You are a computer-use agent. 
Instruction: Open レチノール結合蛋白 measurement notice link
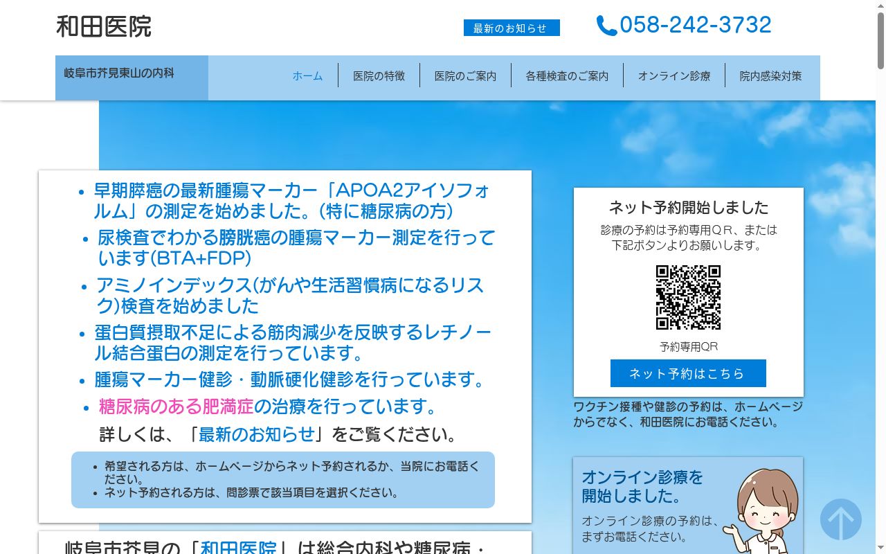[293, 343]
